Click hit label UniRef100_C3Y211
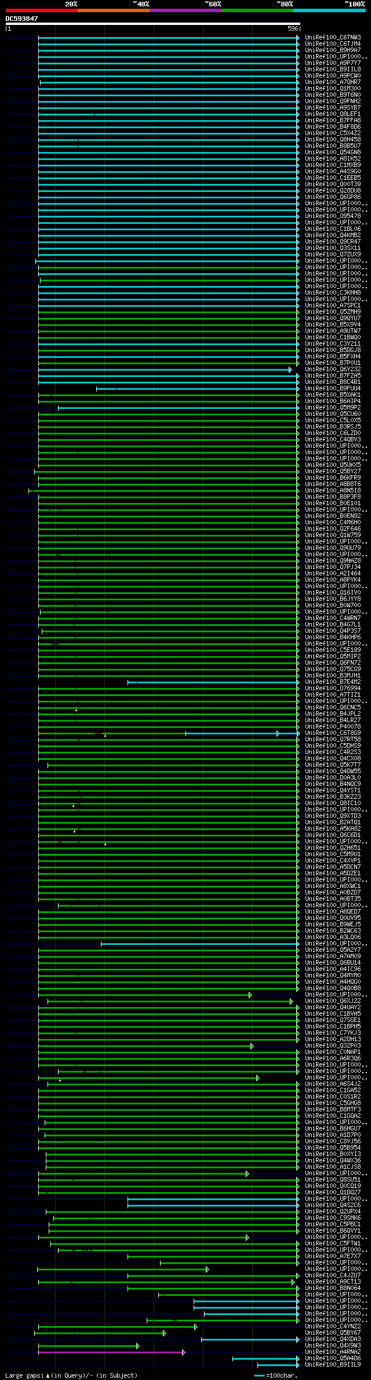The width and height of the screenshot is (371, 1380). (333, 344)
